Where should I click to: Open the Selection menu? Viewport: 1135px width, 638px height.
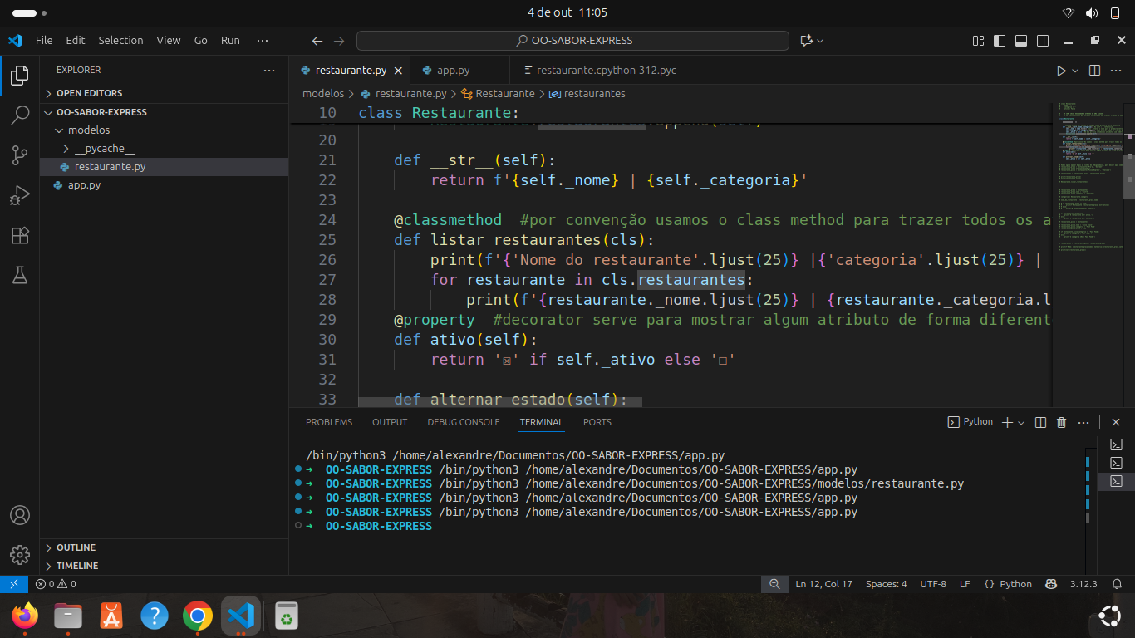(120, 40)
